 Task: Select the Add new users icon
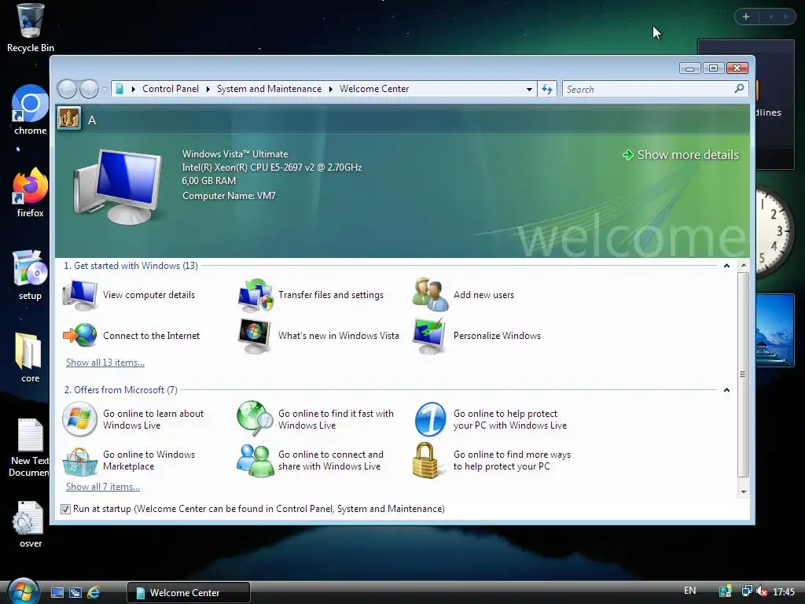(430, 295)
